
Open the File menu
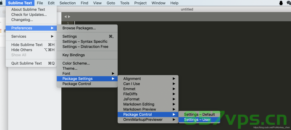pyautogui.click(x=40, y=3)
